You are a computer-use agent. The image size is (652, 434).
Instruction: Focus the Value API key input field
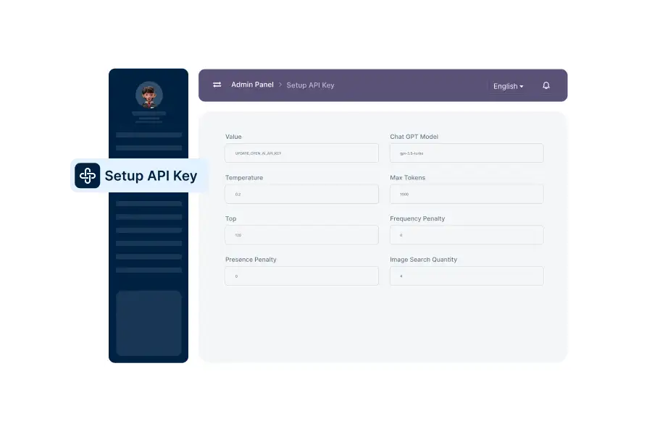(301, 153)
